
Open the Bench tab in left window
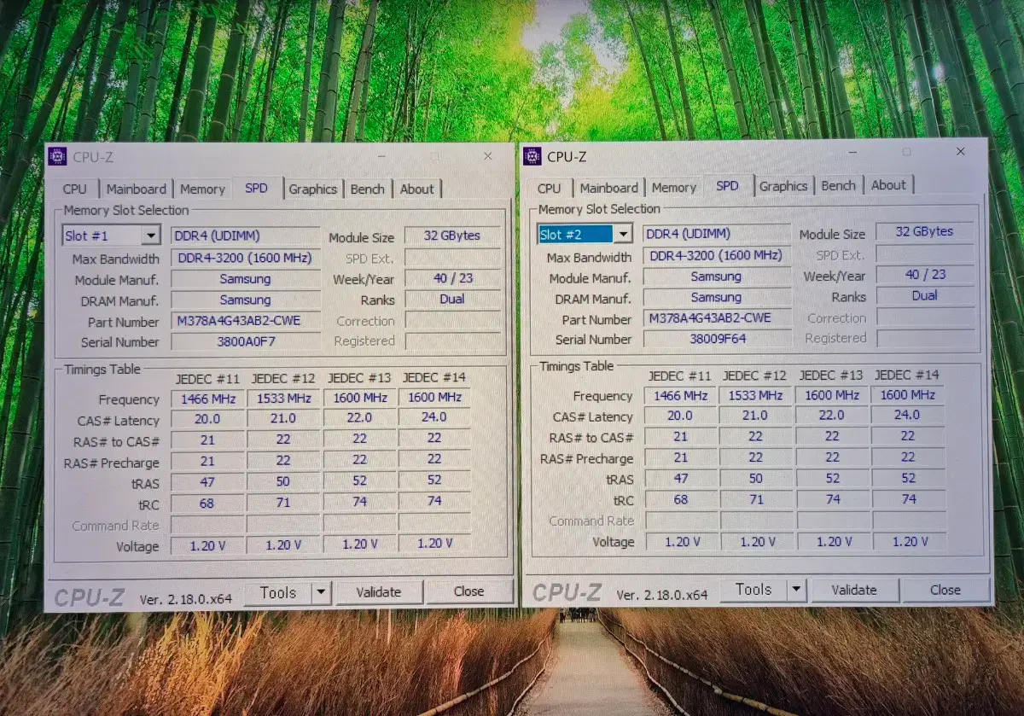coord(368,189)
